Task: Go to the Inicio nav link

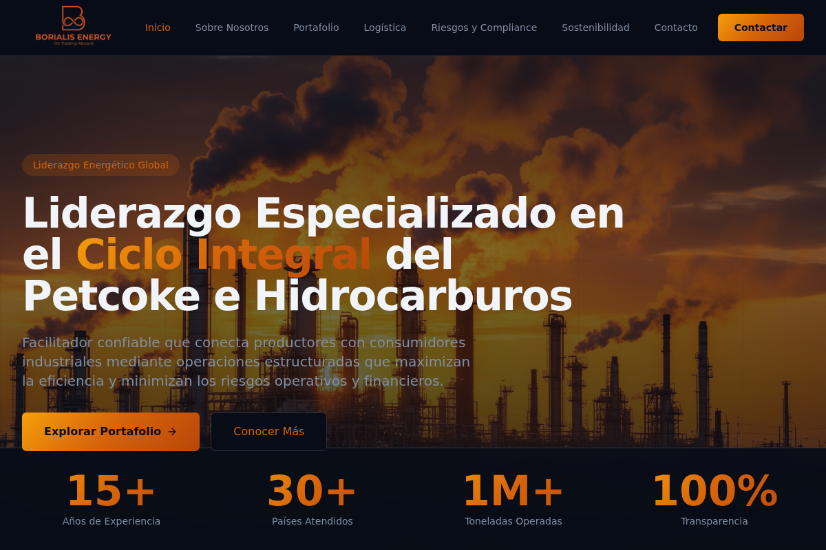Action: pyautogui.click(x=158, y=27)
